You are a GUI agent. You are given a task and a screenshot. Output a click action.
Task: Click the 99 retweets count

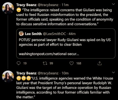pos(51,63)
